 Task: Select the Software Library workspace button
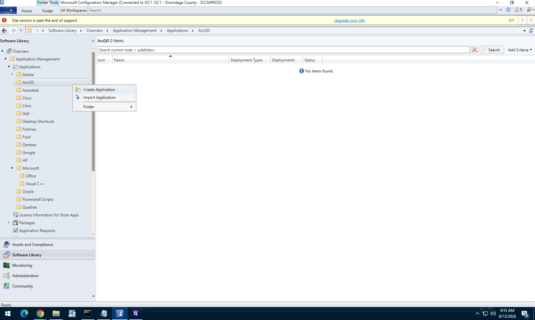48,255
